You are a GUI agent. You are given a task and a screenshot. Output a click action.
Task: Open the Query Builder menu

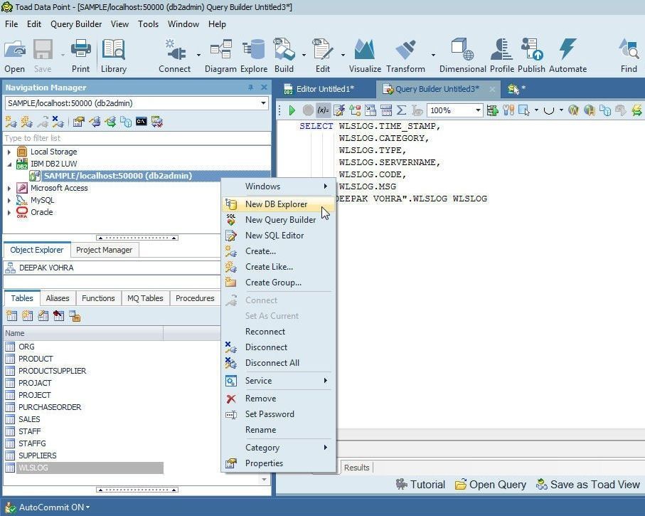[76, 24]
